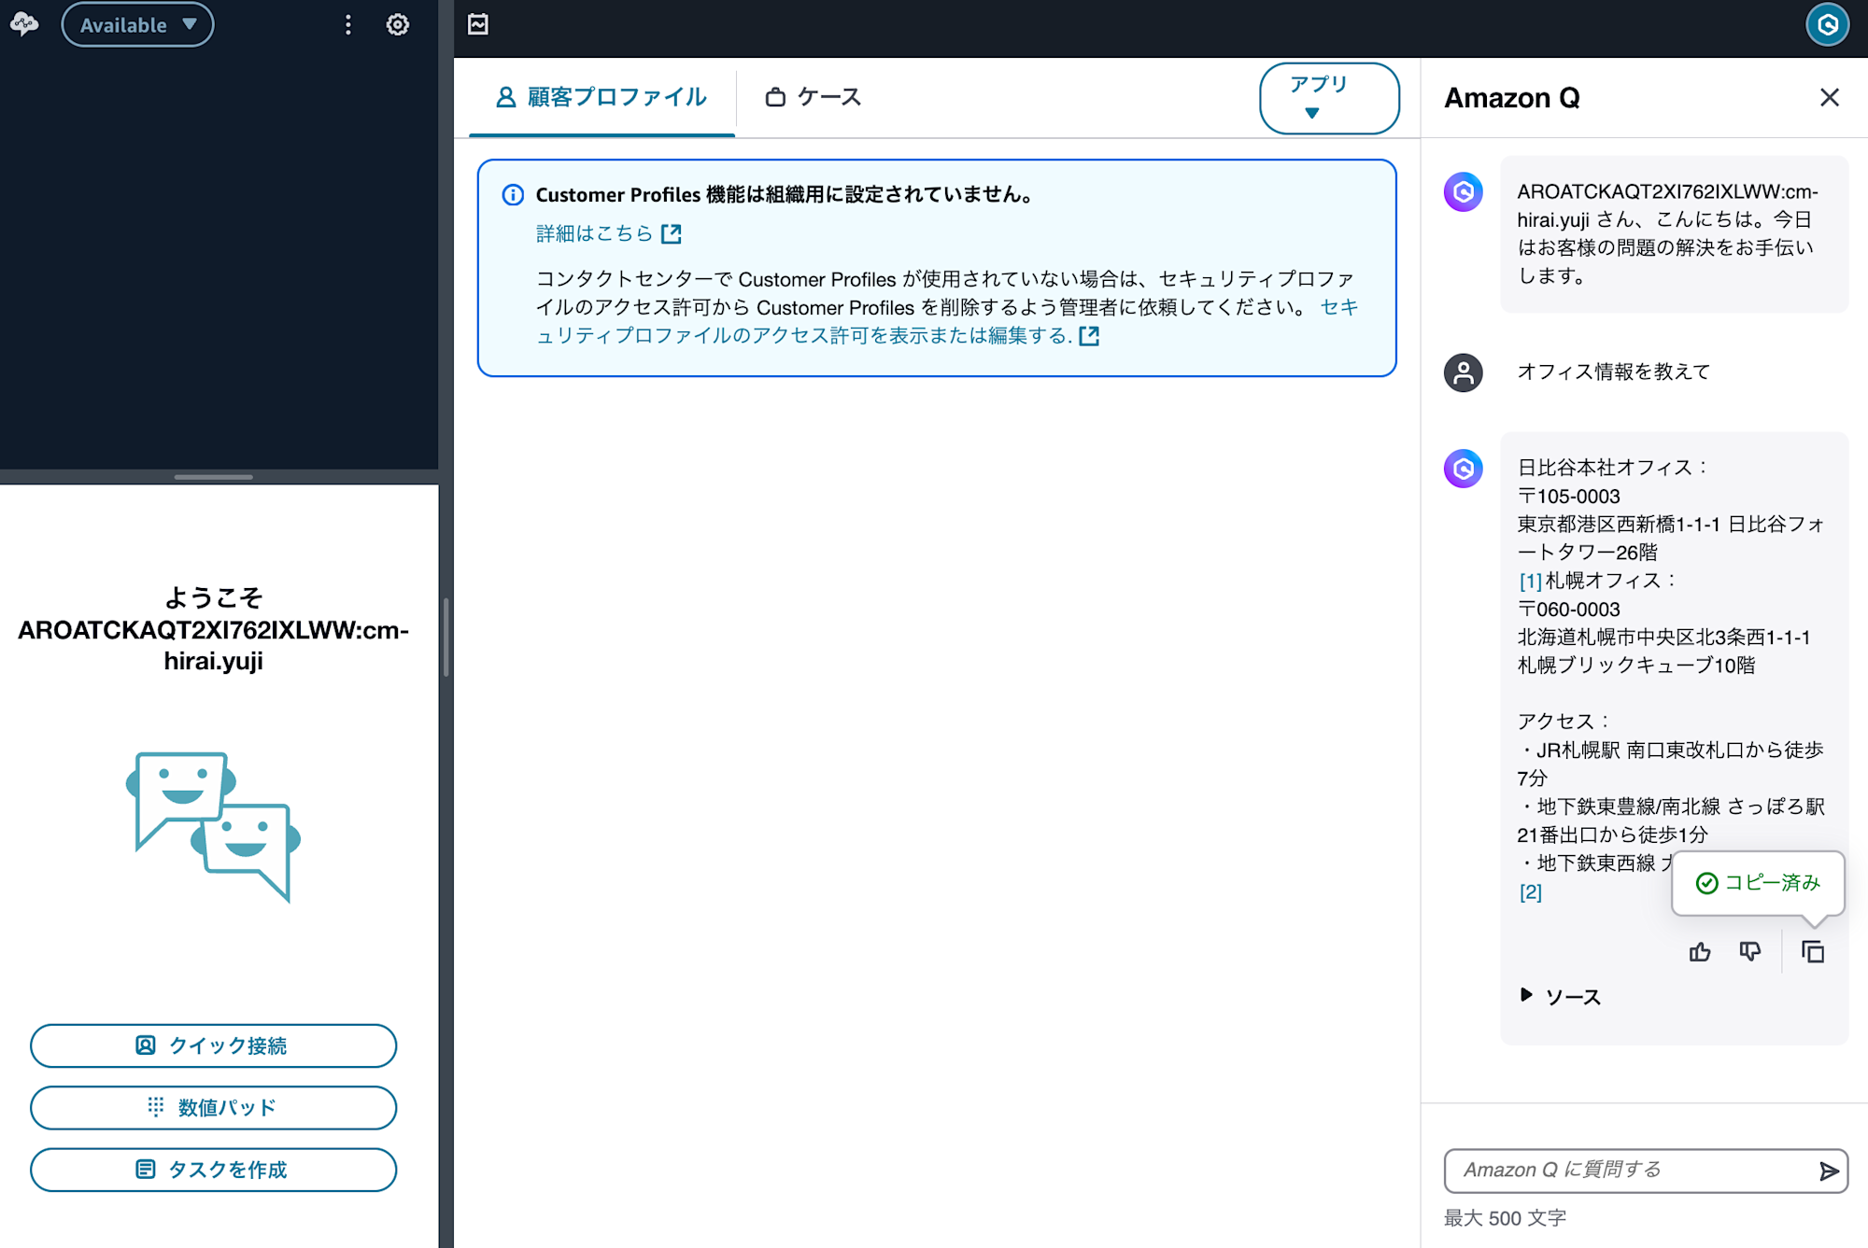Screen dimensions: 1868x1248
Task: Close the Amazon Q panel
Action: (1829, 98)
